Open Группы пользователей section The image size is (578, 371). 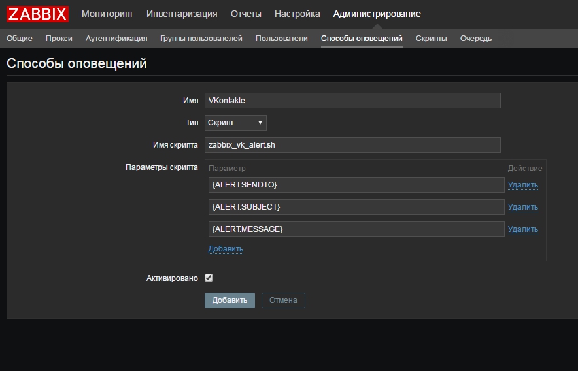[x=201, y=39]
